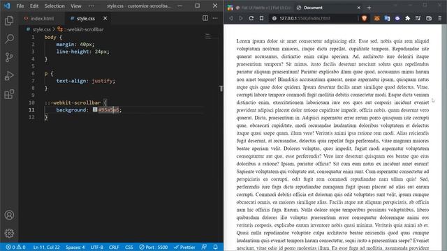Open the browser wallet icon
Image resolution: width=447 pixels, height=251 pixels.
point(429,18)
